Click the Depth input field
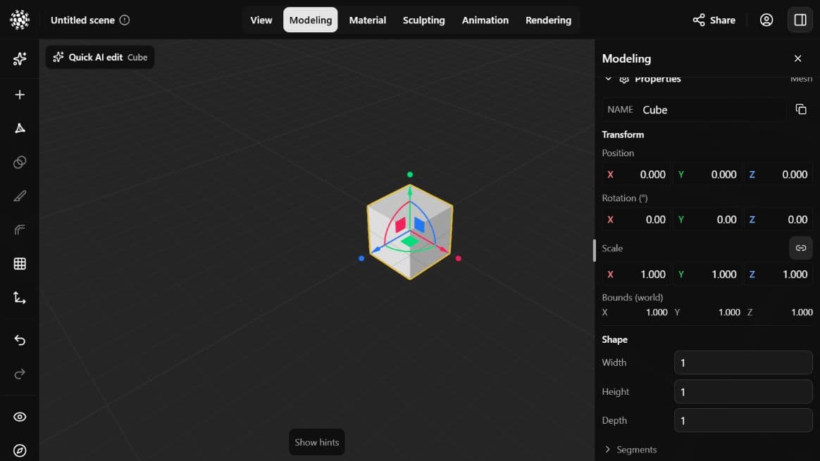 (x=743, y=421)
